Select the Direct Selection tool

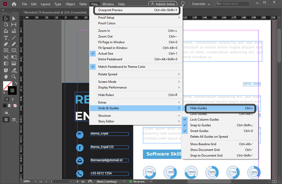pos(14,18)
